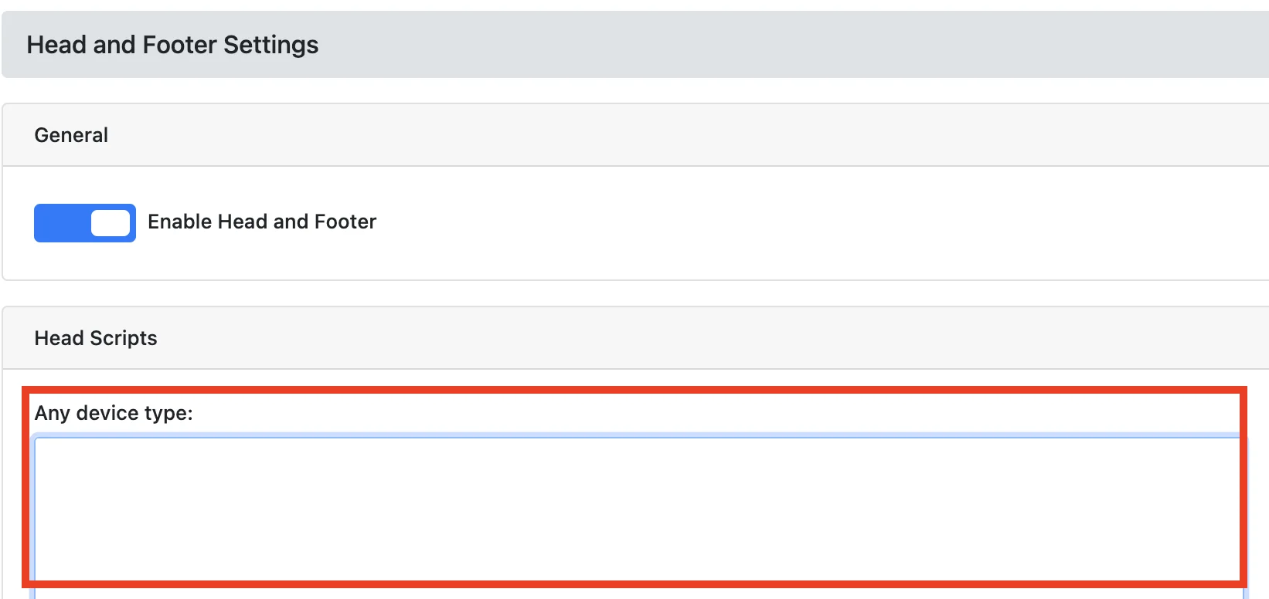Toggle the Enable Head and Footer switch
1269x599 pixels.
coord(85,223)
